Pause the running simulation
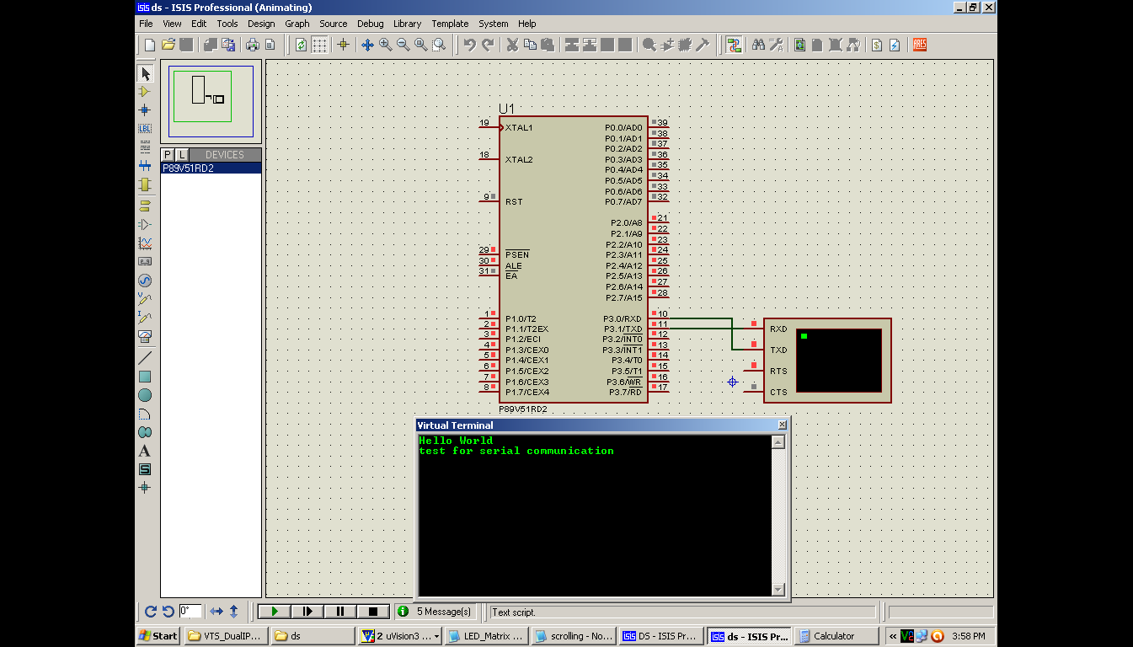 point(341,611)
